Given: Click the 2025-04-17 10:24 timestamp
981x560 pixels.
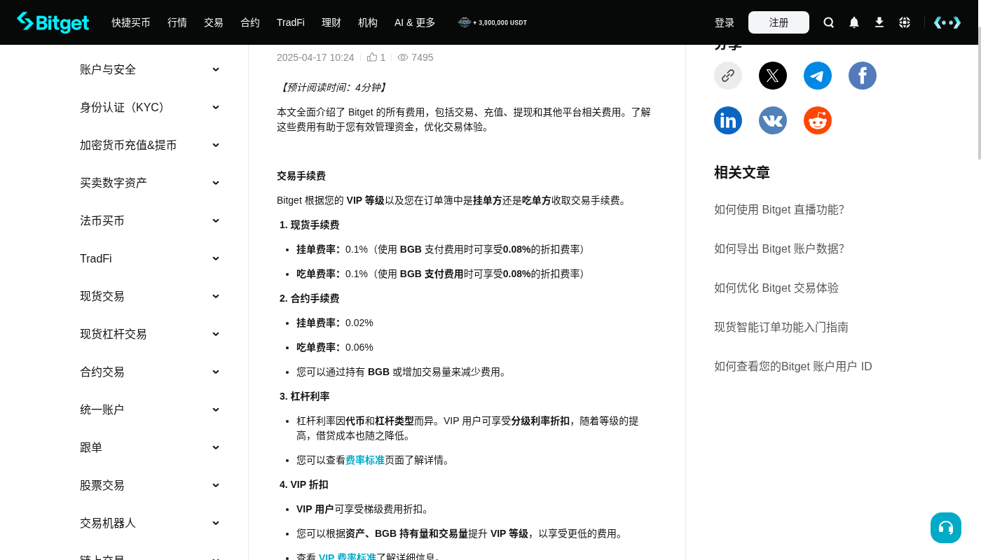Looking at the screenshot, I should coord(315,57).
